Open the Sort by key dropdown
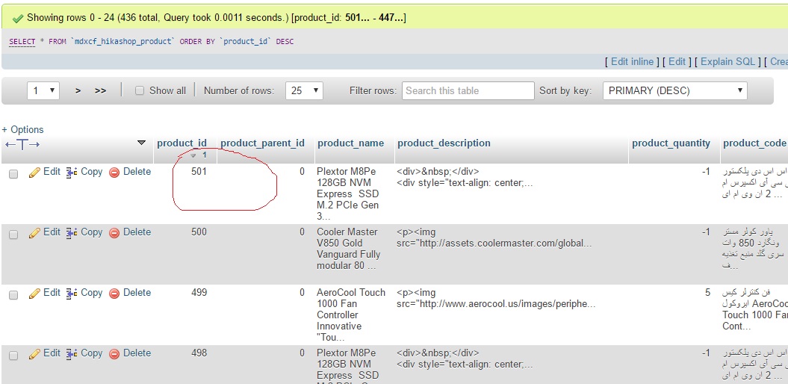Viewport: 788px width, 384px height. (675, 91)
